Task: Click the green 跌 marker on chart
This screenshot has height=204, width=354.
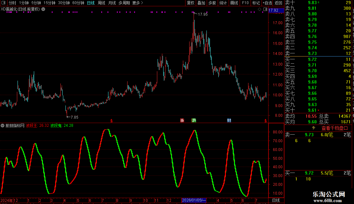Action: point(194,120)
